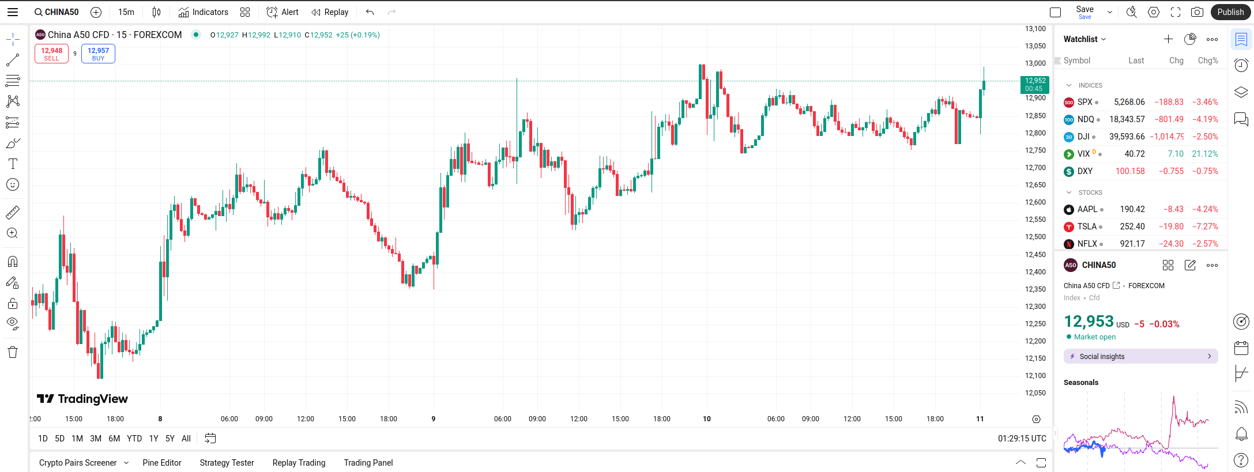Start bar Replay mode

(x=330, y=12)
